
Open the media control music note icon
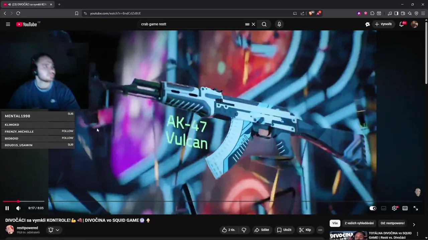pyautogui.click(x=390, y=13)
